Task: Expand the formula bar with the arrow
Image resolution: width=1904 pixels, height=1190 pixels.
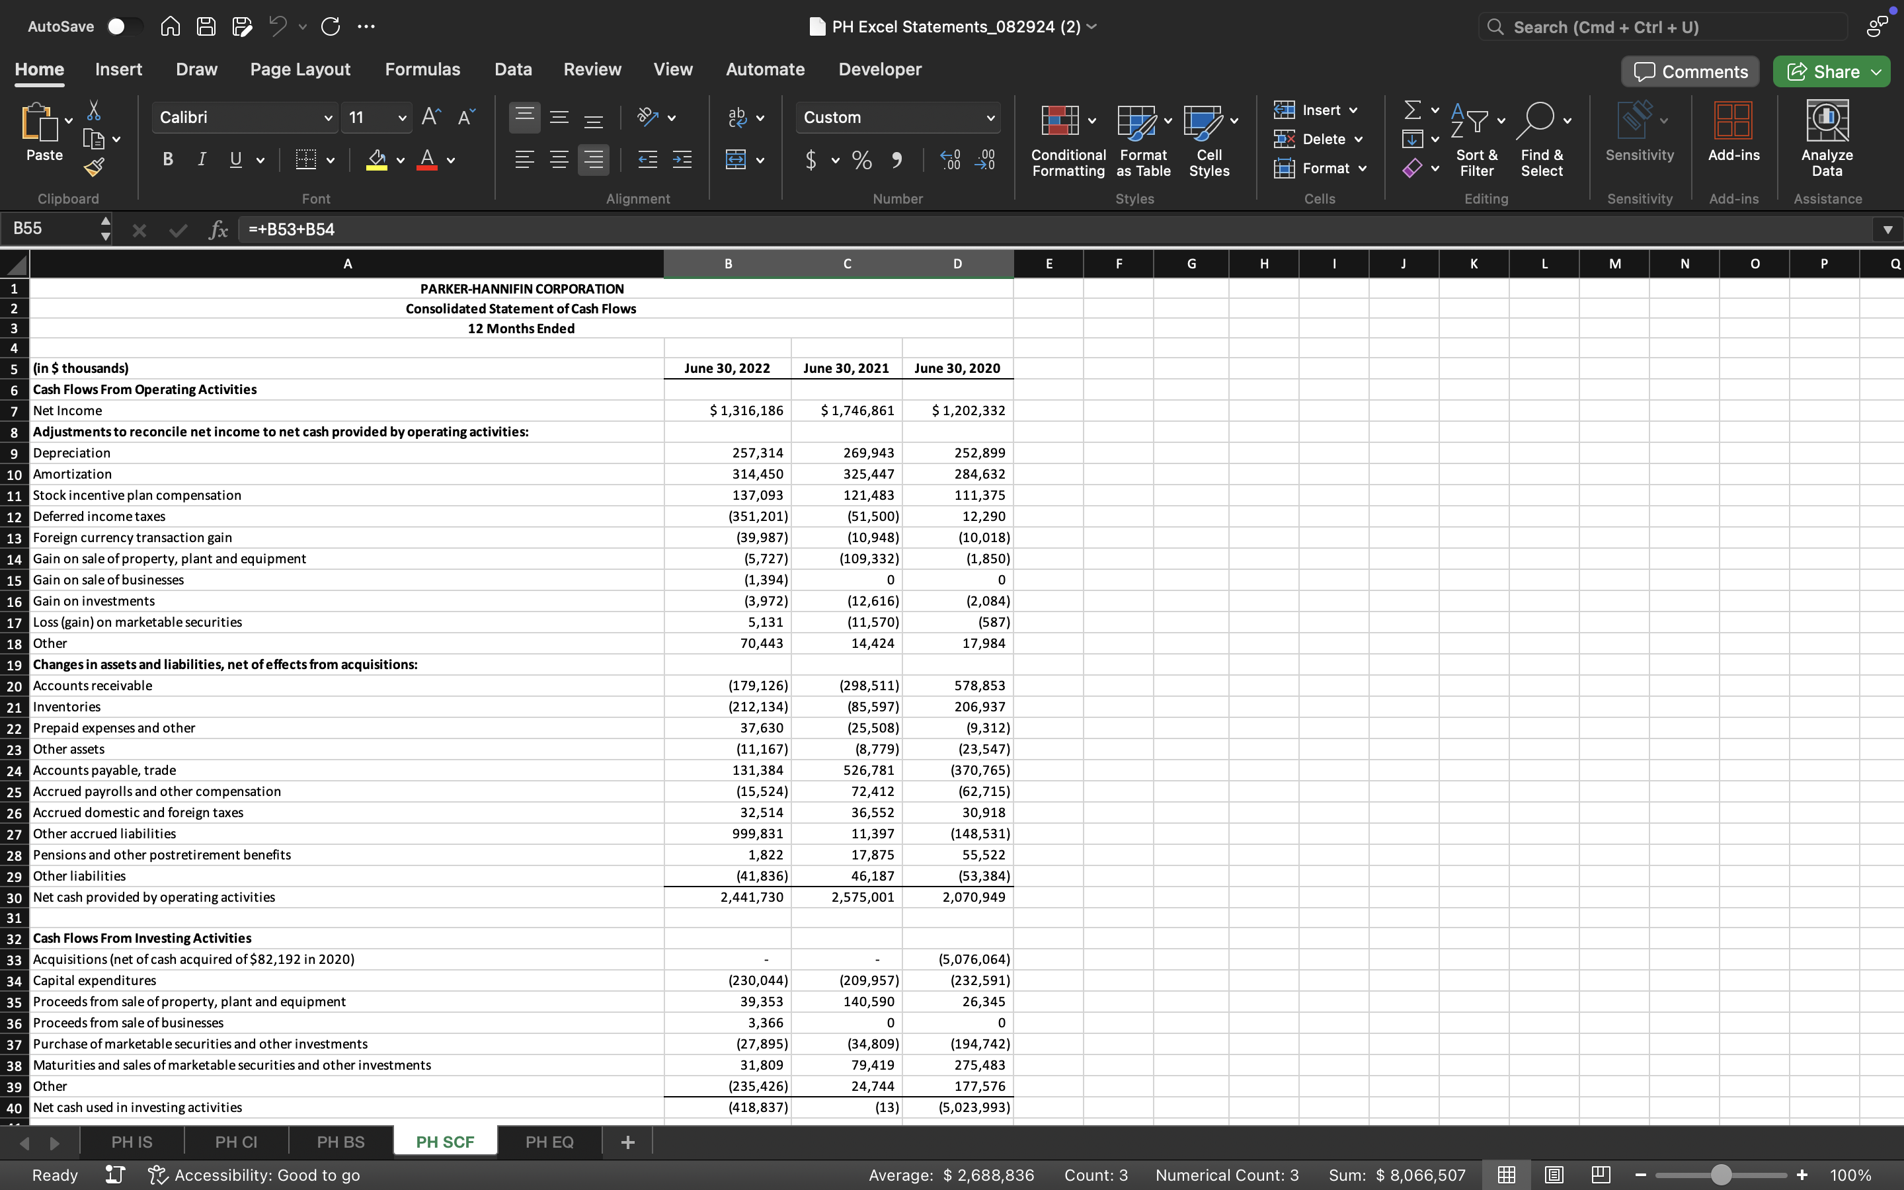Action: coord(1887,230)
